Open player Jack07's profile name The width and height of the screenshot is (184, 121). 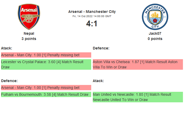tap(155, 33)
